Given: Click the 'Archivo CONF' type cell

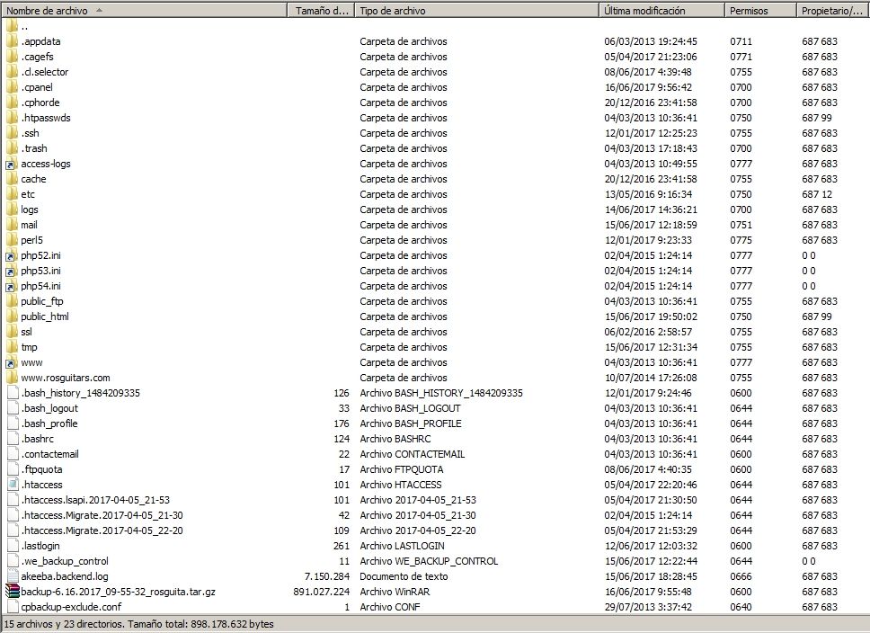Looking at the screenshot, I should pos(389,607).
